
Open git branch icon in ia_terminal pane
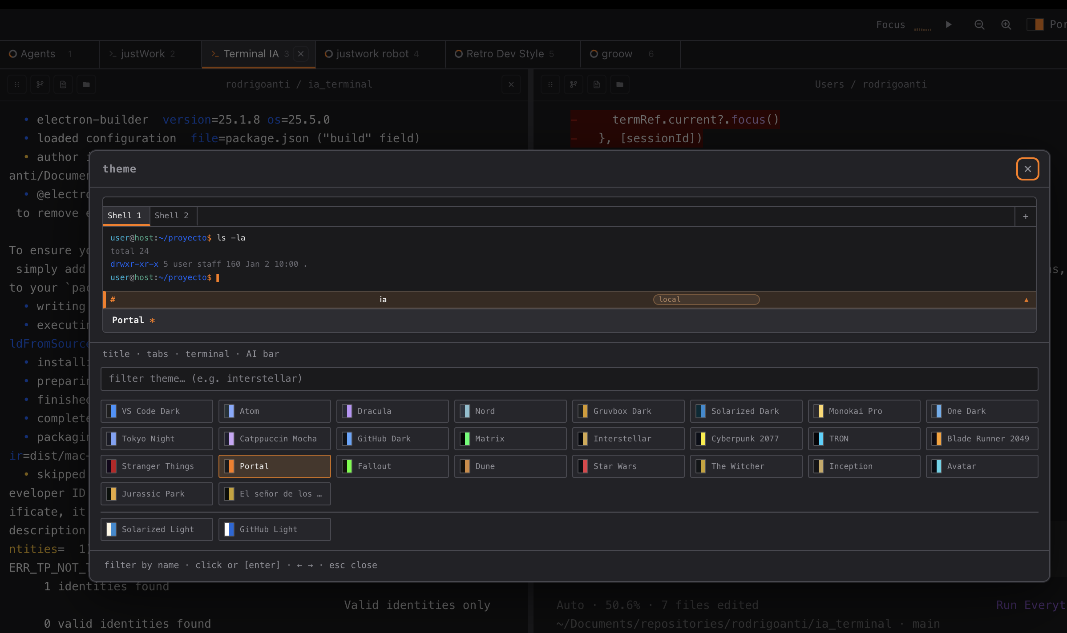40,84
